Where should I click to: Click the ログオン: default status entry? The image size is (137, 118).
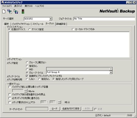111,116
